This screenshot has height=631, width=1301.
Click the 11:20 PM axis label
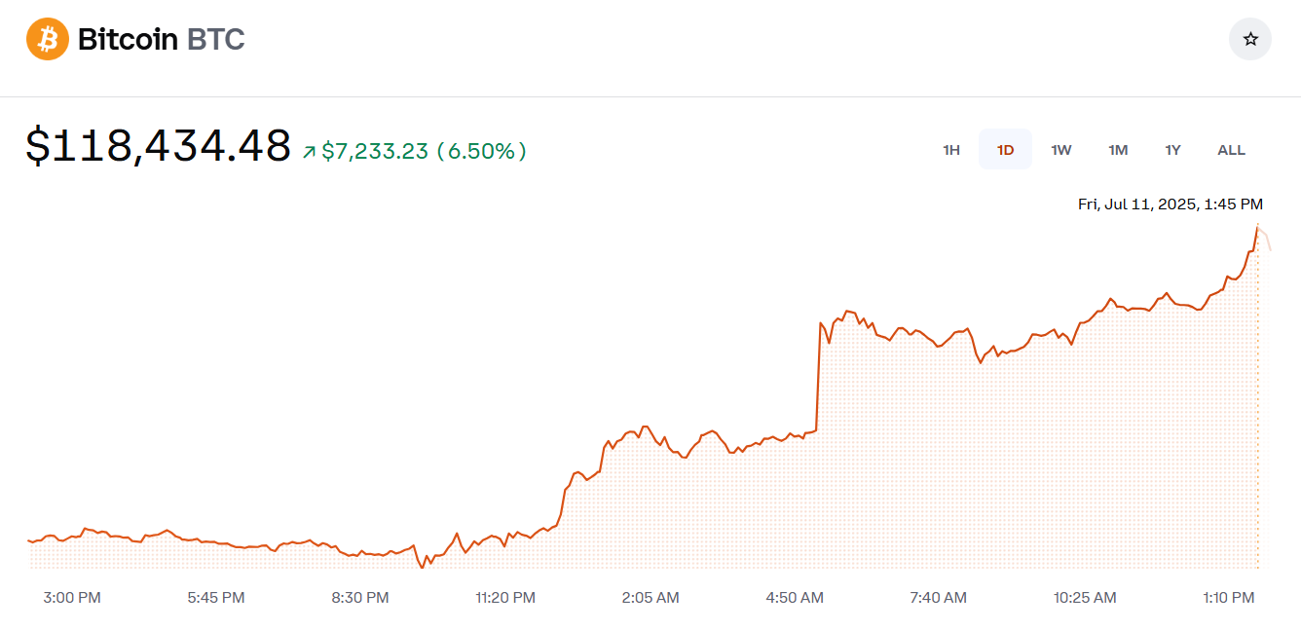click(505, 597)
